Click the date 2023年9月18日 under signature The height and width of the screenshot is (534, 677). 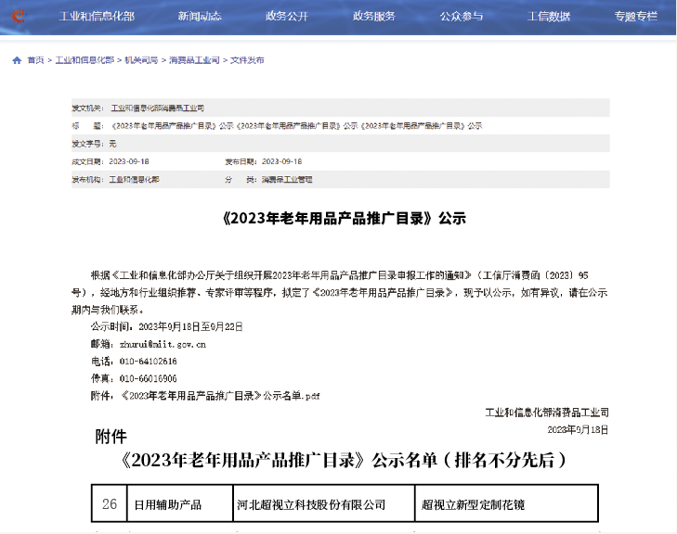tap(578, 429)
